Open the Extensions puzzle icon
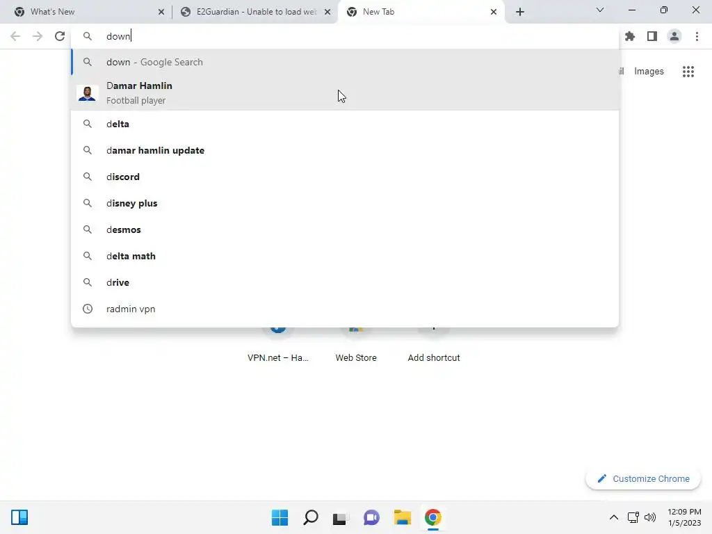 (x=630, y=36)
